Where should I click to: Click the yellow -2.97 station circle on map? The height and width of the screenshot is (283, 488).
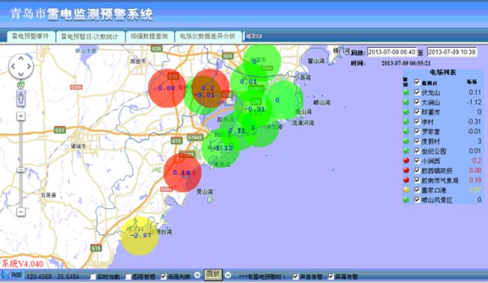point(140,236)
